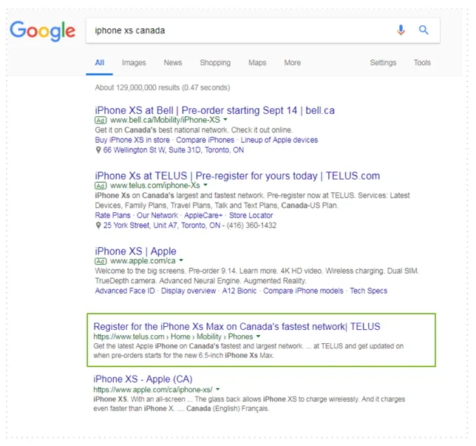Click 'About 129,000,000 results' stats text
Screen dimensions: 476x446
(x=163, y=88)
